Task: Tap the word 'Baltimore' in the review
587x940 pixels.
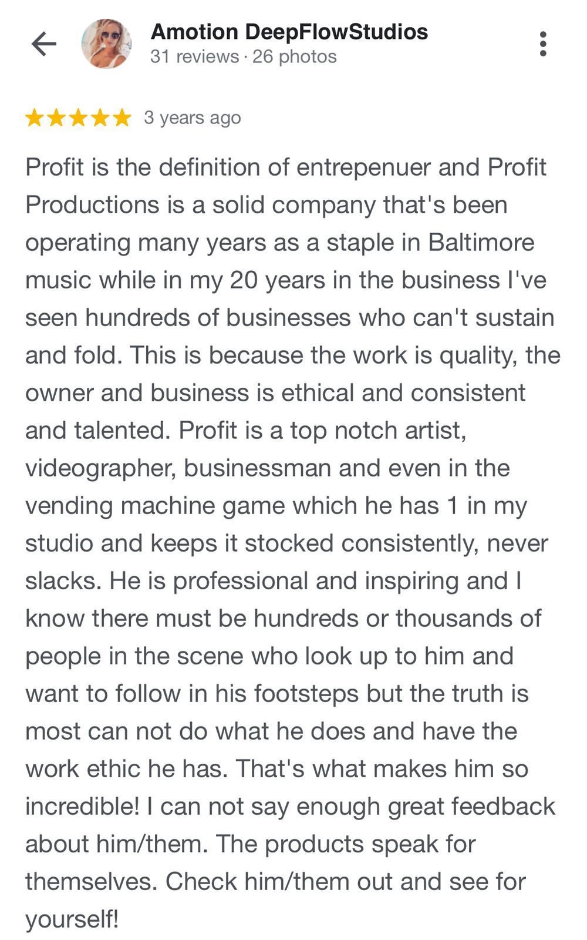Action: point(481,243)
